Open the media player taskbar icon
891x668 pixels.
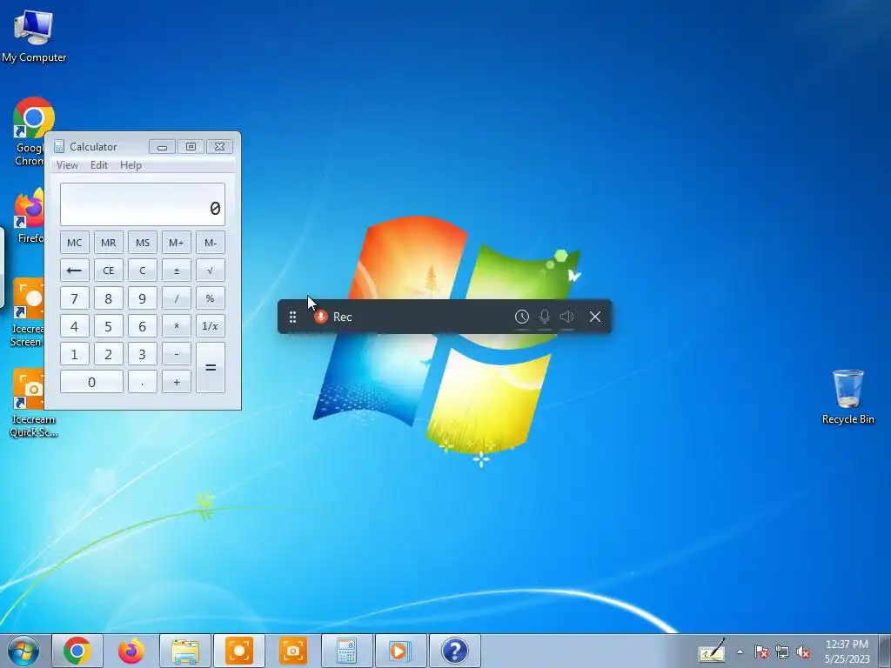coord(400,651)
